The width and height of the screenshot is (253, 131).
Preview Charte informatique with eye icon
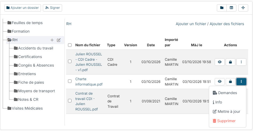[x=220, y=82]
